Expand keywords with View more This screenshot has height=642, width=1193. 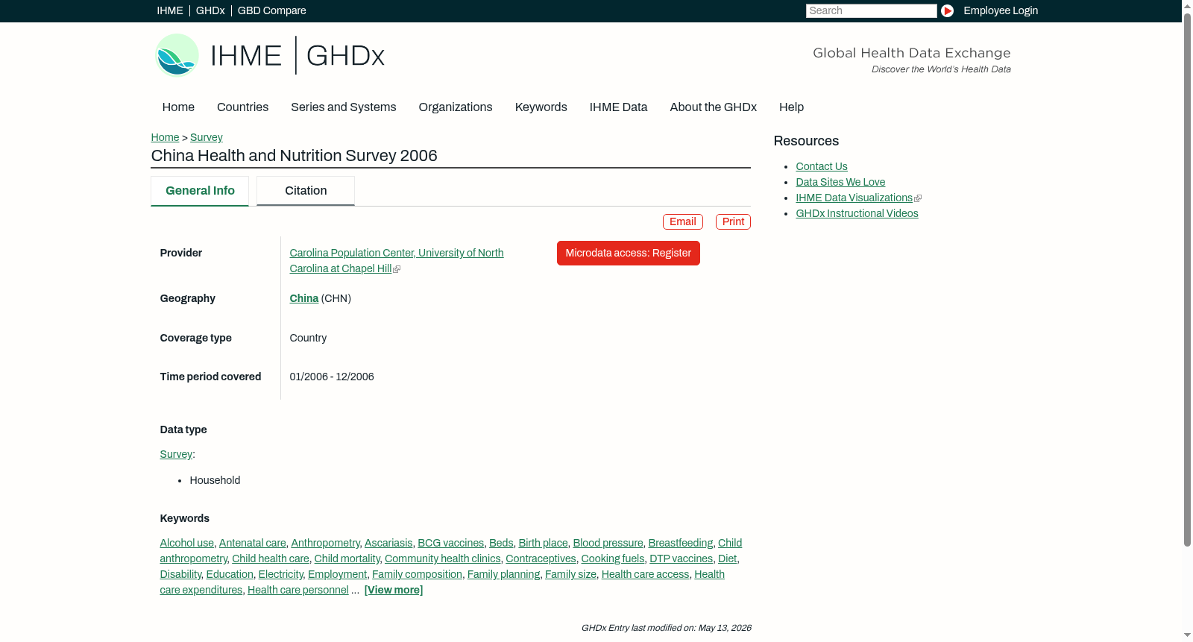pos(394,590)
